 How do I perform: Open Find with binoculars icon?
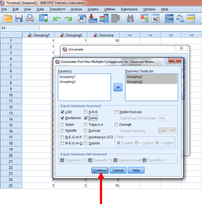click(130, 19)
